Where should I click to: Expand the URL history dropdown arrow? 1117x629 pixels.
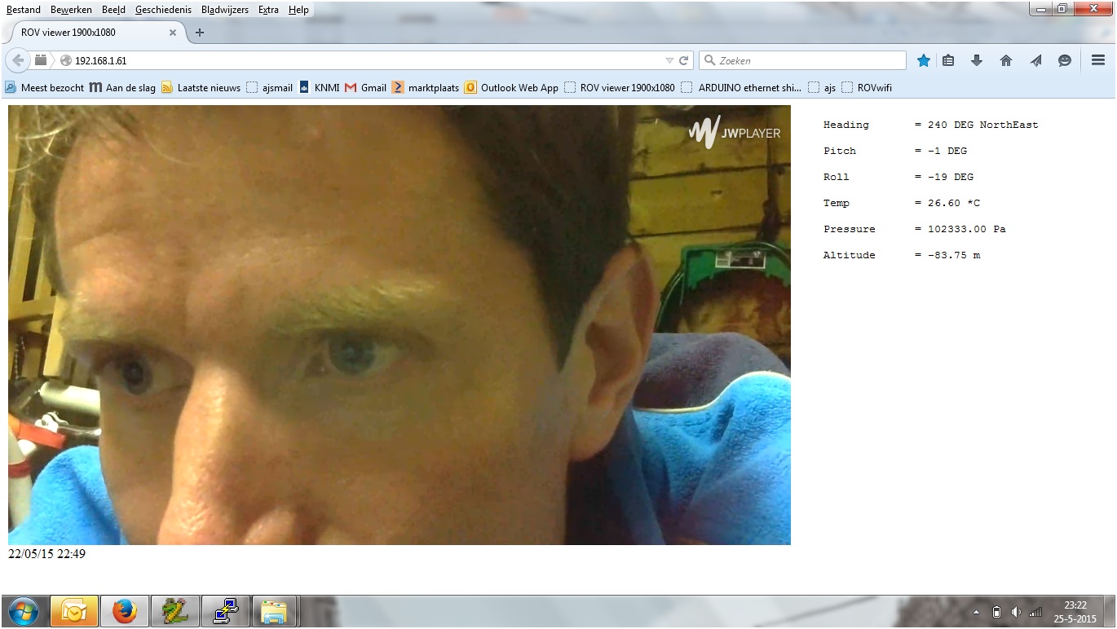[x=669, y=60]
